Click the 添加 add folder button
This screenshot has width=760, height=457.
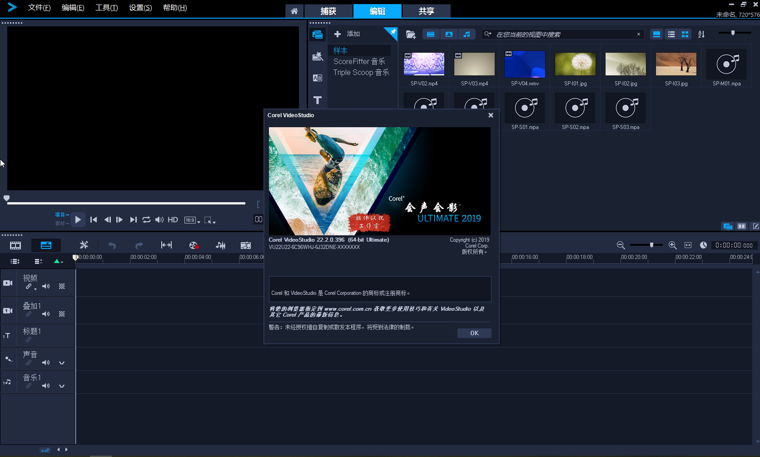point(347,34)
